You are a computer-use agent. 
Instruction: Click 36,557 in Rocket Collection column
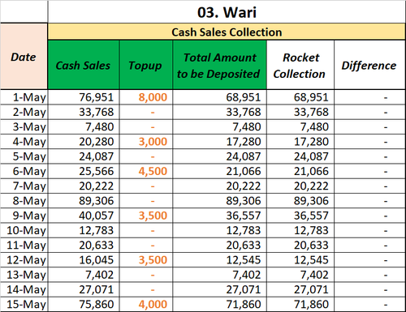click(x=300, y=216)
